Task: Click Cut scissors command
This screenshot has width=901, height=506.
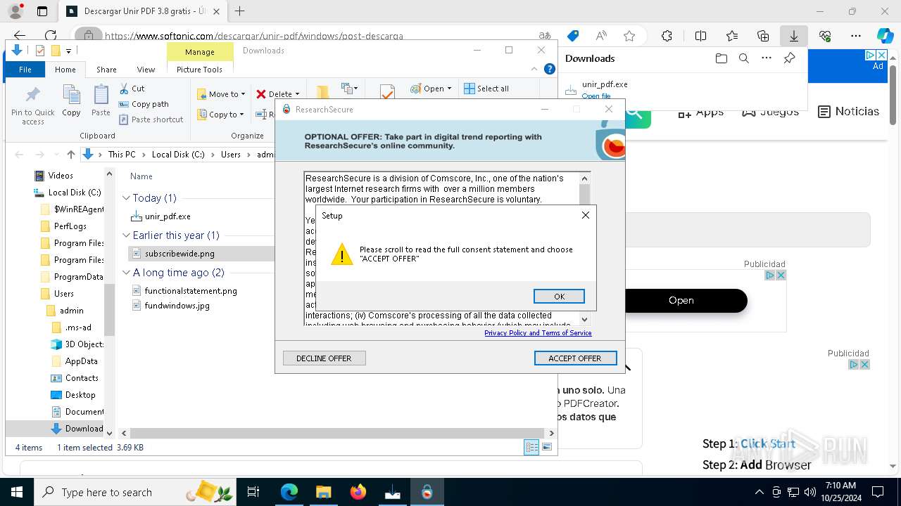Action: pyautogui.click(x=132, y=89)
